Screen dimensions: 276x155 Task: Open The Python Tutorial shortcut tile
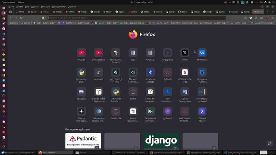pyautogui.click(x=116, y=92)
